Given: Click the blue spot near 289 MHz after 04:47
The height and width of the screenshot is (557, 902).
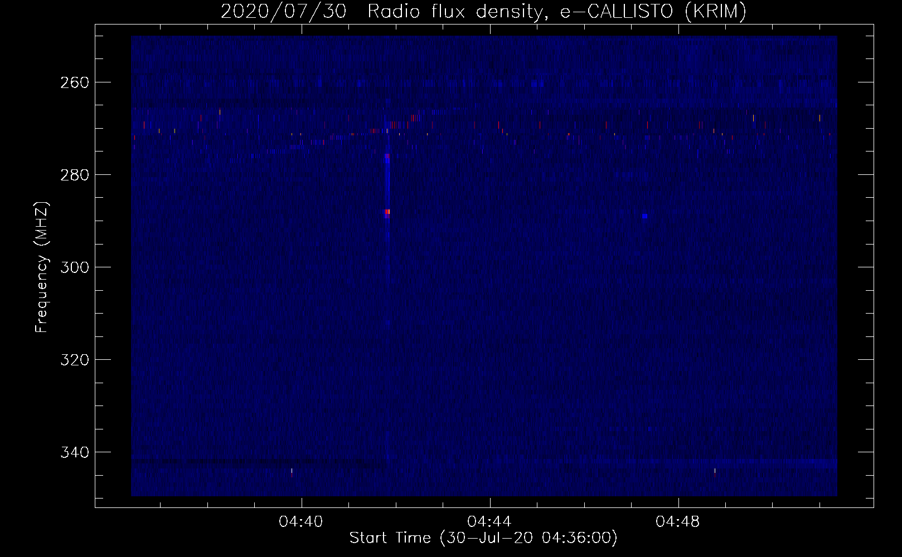Looking at the screenshot, I should (644, 216).
